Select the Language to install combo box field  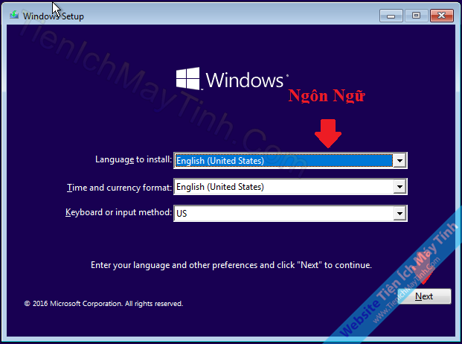click(290, 161)
